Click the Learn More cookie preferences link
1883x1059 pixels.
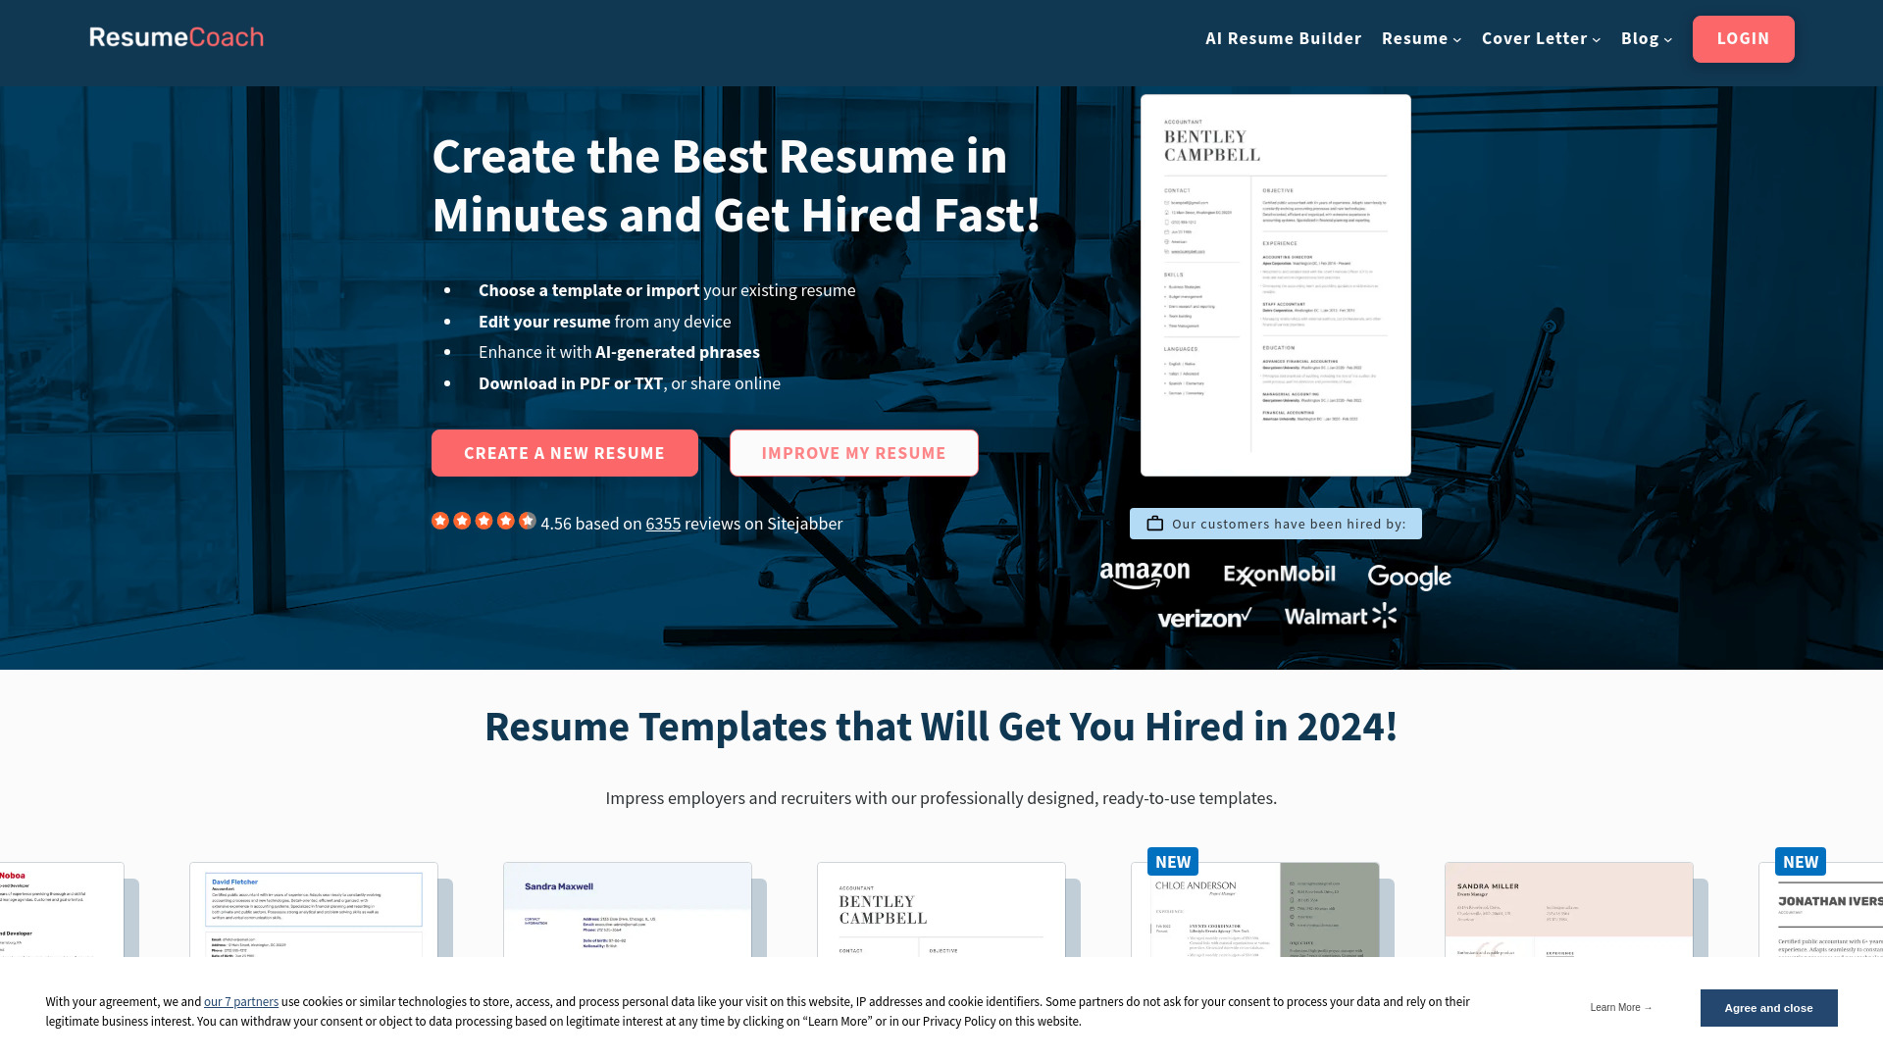[x=1620, y=1007]
